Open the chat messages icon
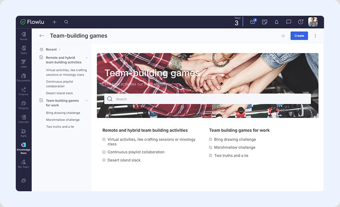This screenshot has height=207, width=340. [288, 22]
